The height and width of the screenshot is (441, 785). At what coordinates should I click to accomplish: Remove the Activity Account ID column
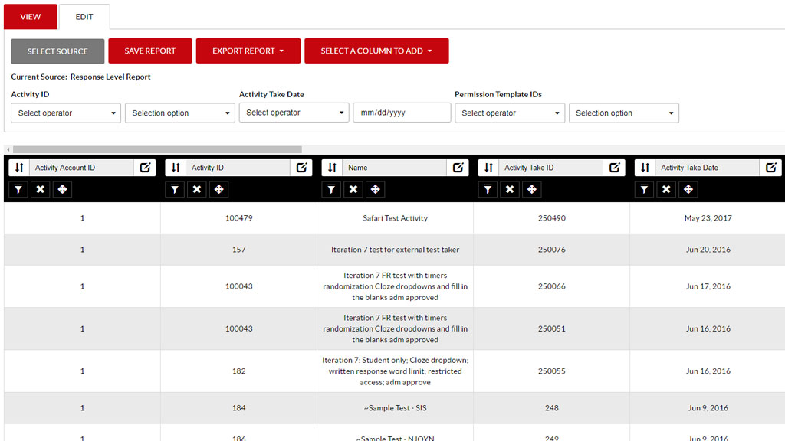41,189
